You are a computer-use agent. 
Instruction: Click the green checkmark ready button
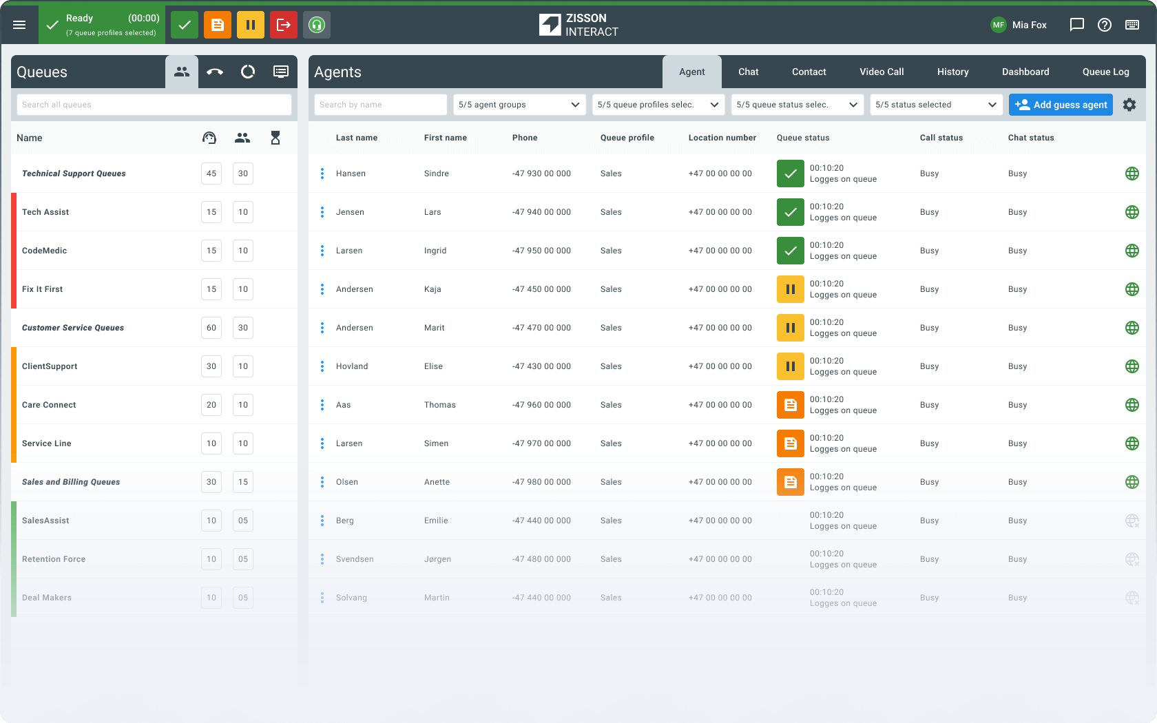185,25
